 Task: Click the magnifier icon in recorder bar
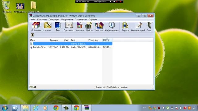pos(80,2)
